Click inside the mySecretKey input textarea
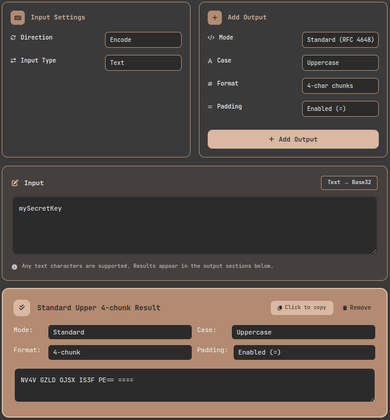390x420 pixels. pos(195,225)
